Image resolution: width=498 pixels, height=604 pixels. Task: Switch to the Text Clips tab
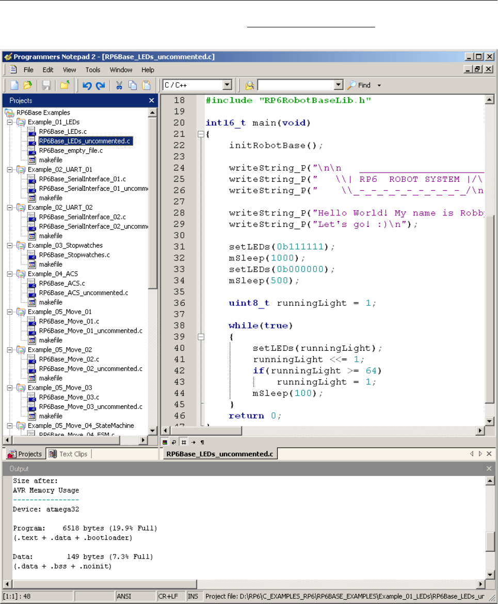[69, 454]
